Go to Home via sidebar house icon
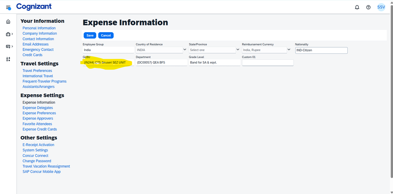This screenshot has width=393, height=194. pos(8,22)
